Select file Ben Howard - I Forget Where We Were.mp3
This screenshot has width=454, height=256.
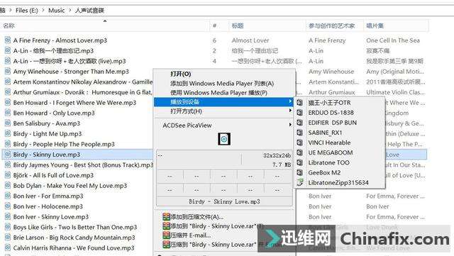(x=74, y=103)
